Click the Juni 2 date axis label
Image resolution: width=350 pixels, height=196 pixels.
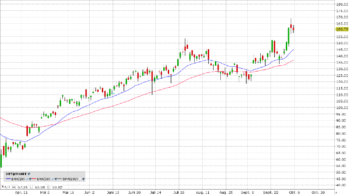(89, 193)
